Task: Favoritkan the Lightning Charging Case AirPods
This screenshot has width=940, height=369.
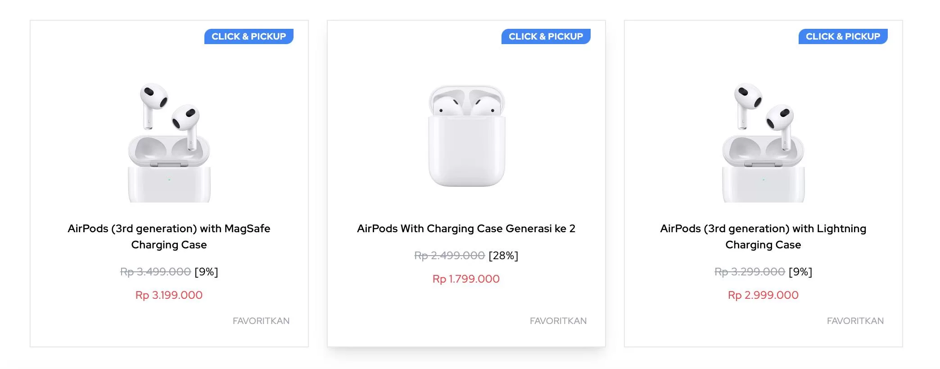Action: [855, 321]
